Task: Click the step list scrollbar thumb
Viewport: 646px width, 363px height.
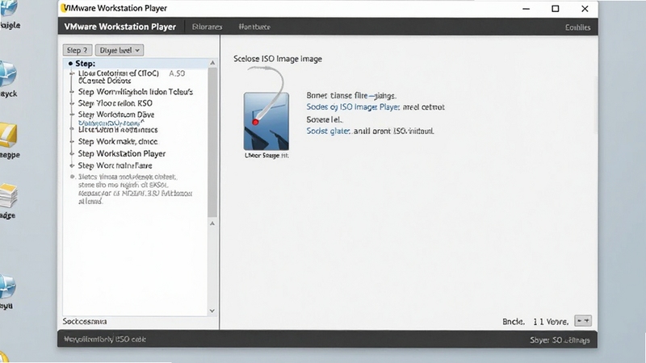Action: click(x=212, y=142)
